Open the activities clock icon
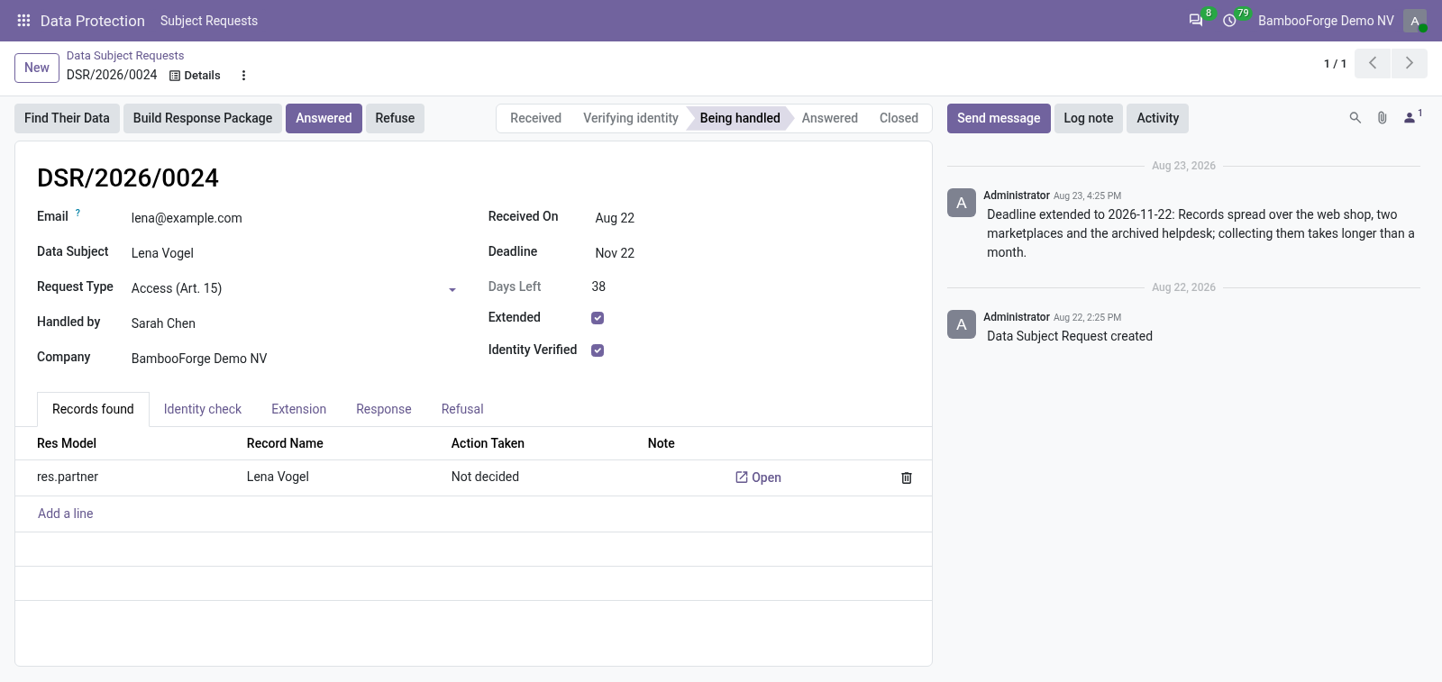 (x=1229, y=21)
